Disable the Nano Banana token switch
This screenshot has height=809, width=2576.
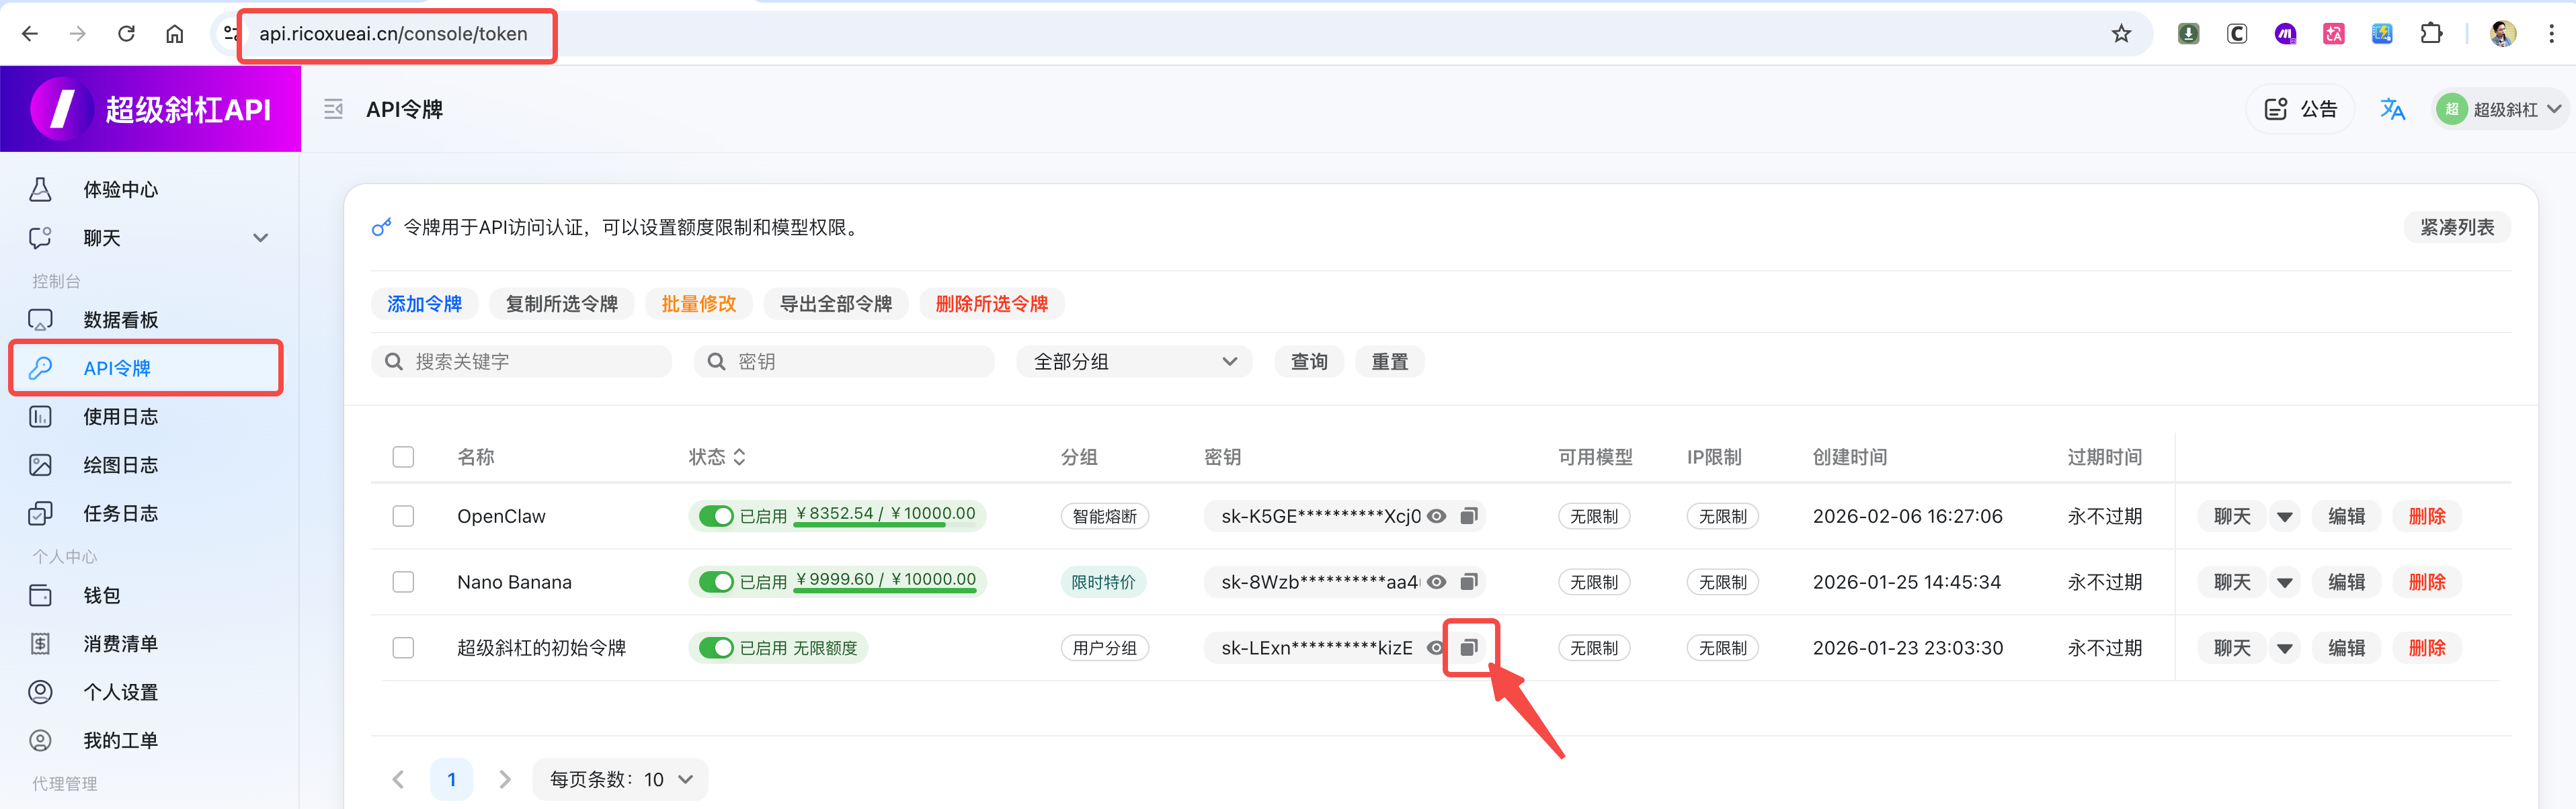click(x=716, y=582)
